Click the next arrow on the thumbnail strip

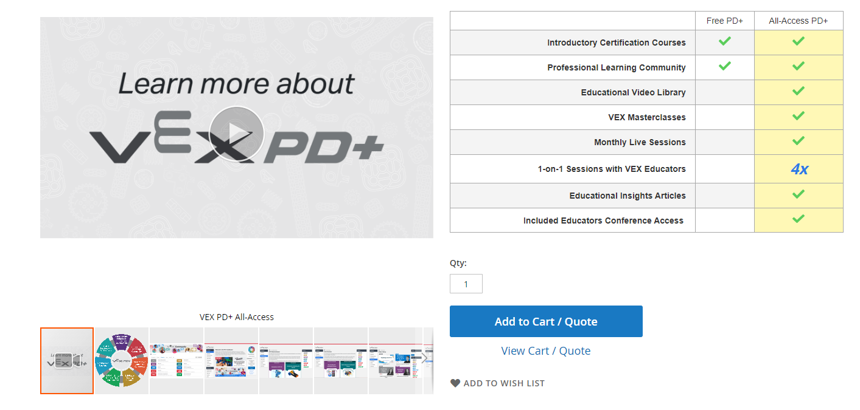[x=425, y=358]
